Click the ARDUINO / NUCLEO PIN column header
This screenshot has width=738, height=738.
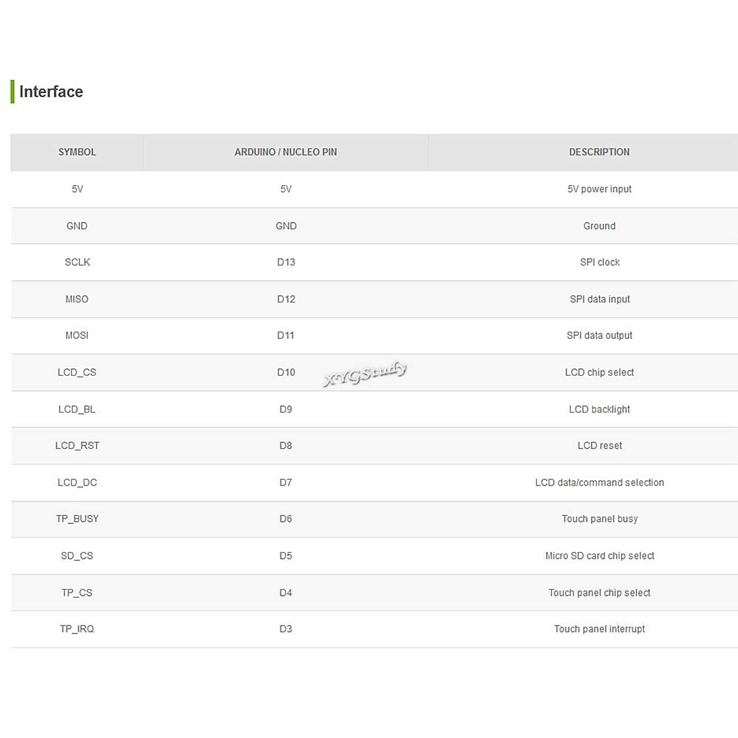click(285, 152)
